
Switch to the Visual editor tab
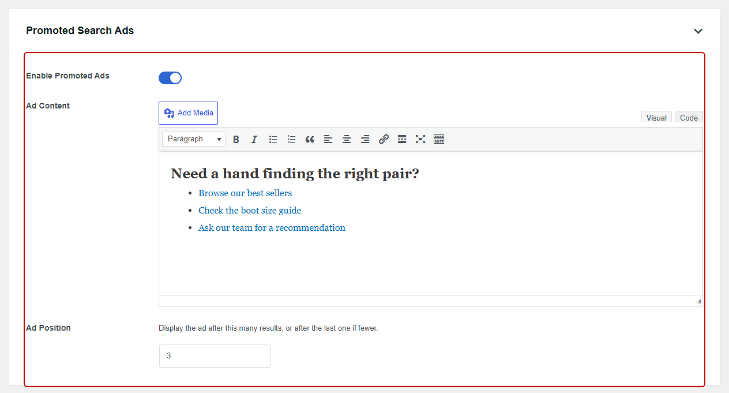(x=656, y=118)
